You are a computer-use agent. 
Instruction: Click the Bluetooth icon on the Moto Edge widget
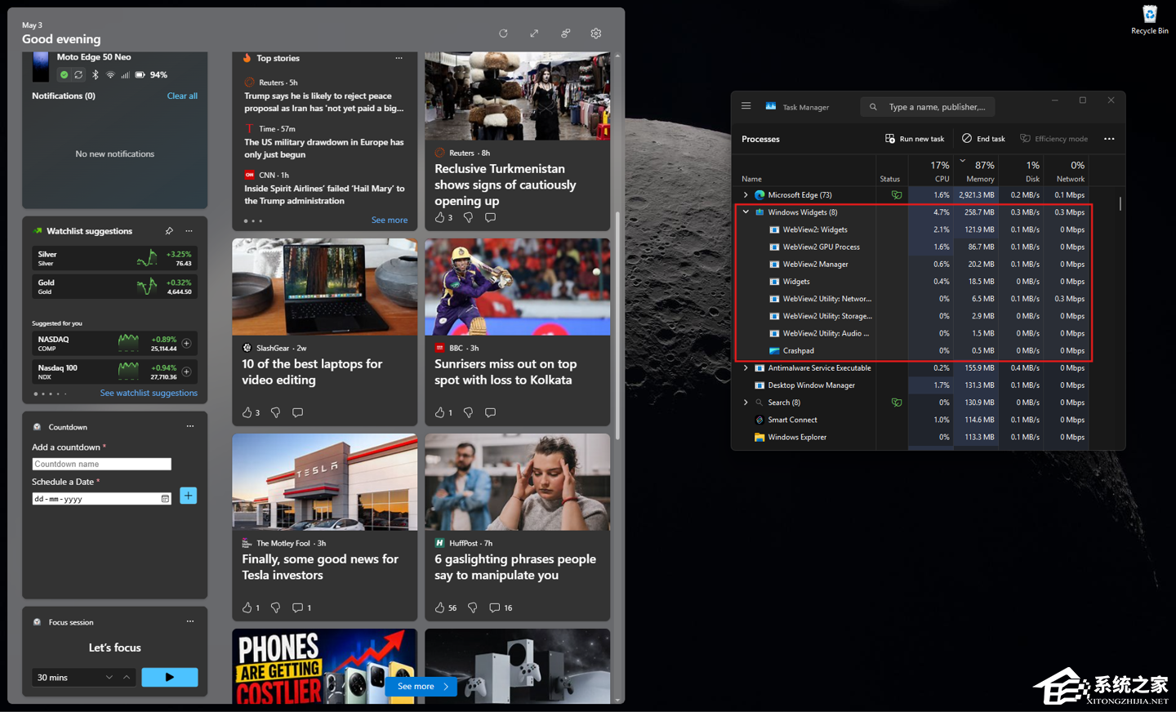point(95,75)
